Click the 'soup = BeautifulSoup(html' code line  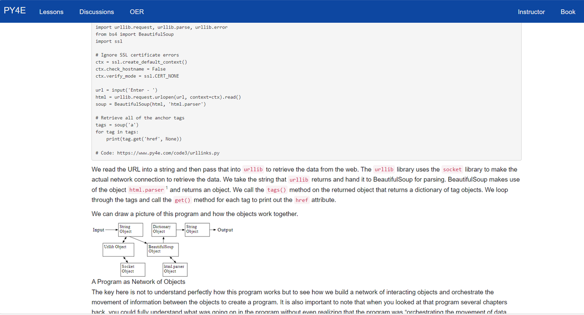coord(151,104)
